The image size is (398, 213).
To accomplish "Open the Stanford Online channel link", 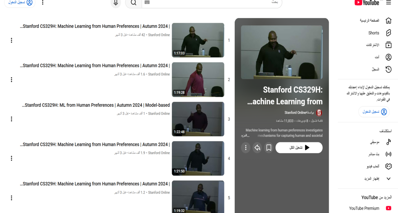I will tap(300, 112).
